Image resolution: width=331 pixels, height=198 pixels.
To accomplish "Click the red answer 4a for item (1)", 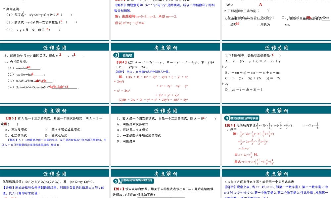I will [x=28, y=67].
